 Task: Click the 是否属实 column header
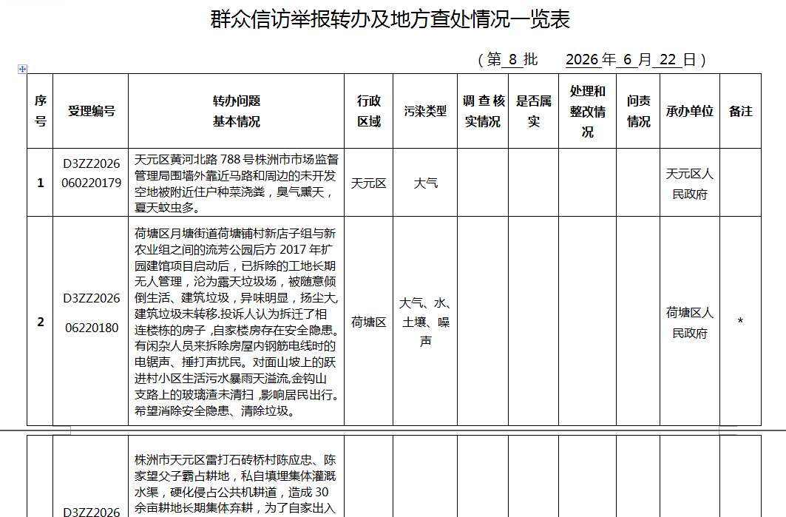pyautogui.click(x=533, y=111)
